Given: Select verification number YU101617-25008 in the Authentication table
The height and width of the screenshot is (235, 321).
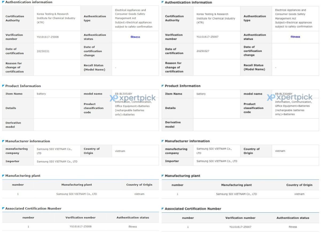Looking at the screenshot, I should 48,37.
